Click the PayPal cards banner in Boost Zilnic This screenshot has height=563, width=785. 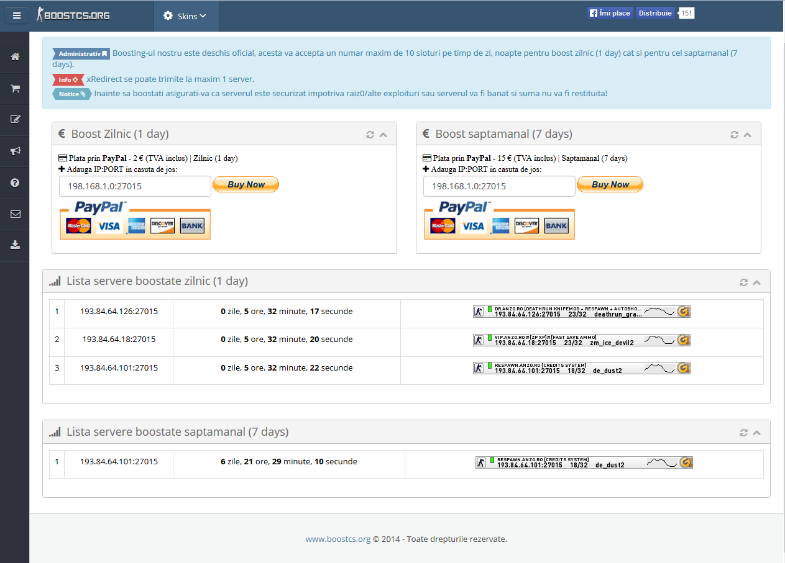pos(135,219)
